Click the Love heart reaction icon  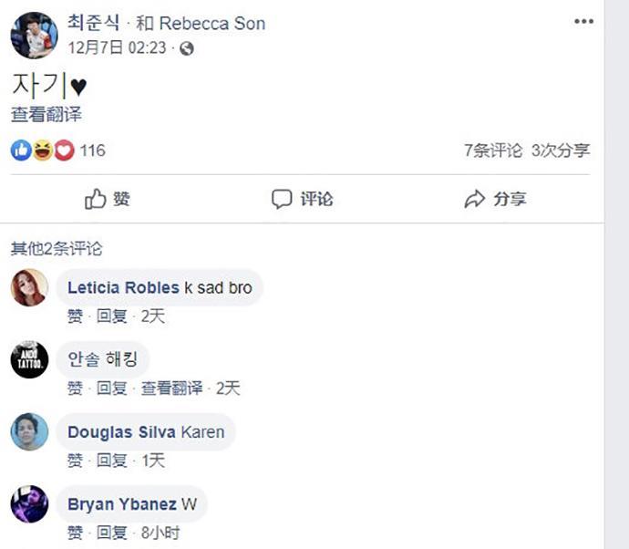pyautogui.click(x=63, y=150)
